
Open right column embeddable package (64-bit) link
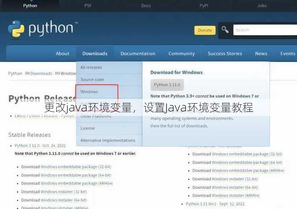tap(247, 163)
